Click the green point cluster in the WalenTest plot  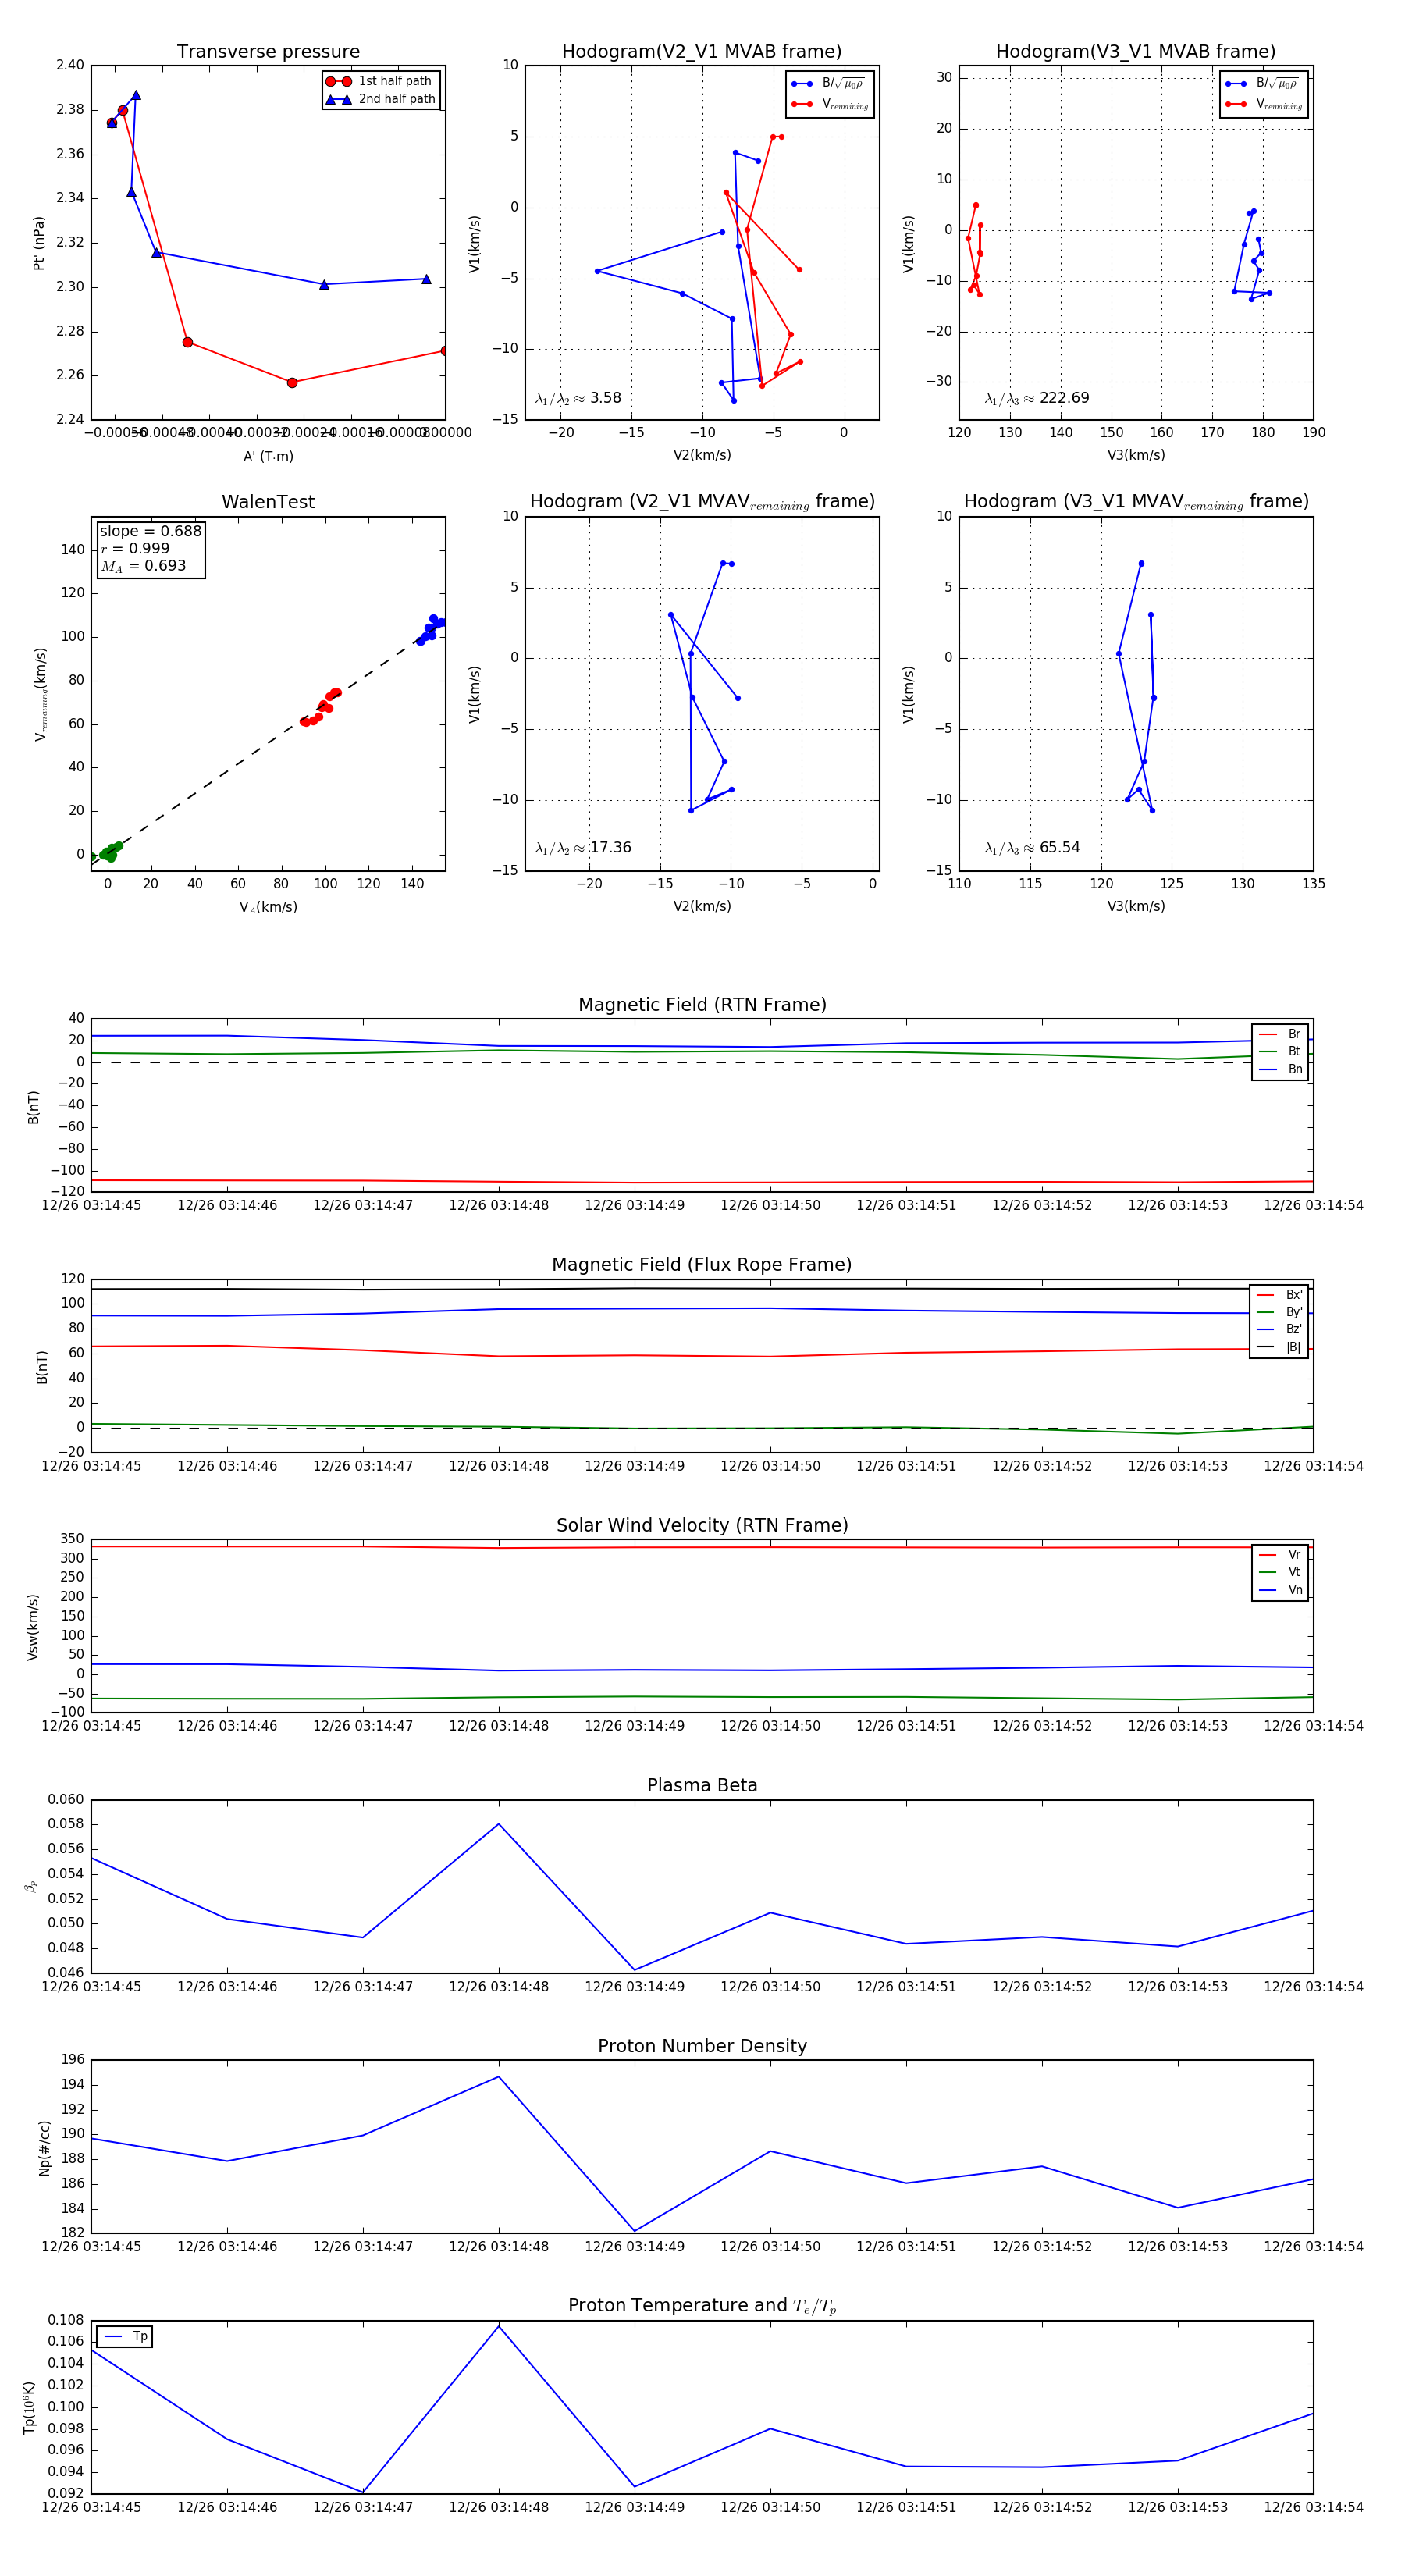click(108, 852)
